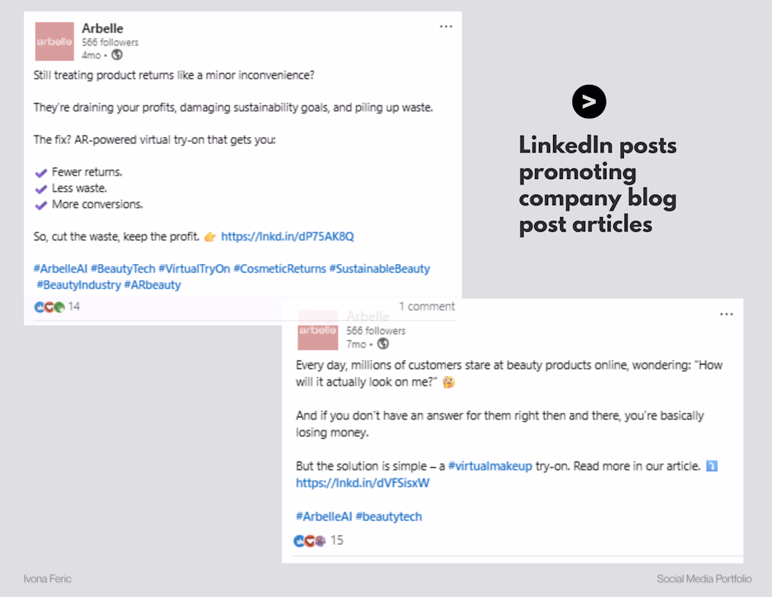Click the Arbelle company name on the top post
This screenshot has height=597, width=772.
coord(102,29)
